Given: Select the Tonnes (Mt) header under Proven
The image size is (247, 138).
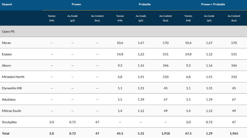Looking at the screenshot, I should click(x=52, y=18).
